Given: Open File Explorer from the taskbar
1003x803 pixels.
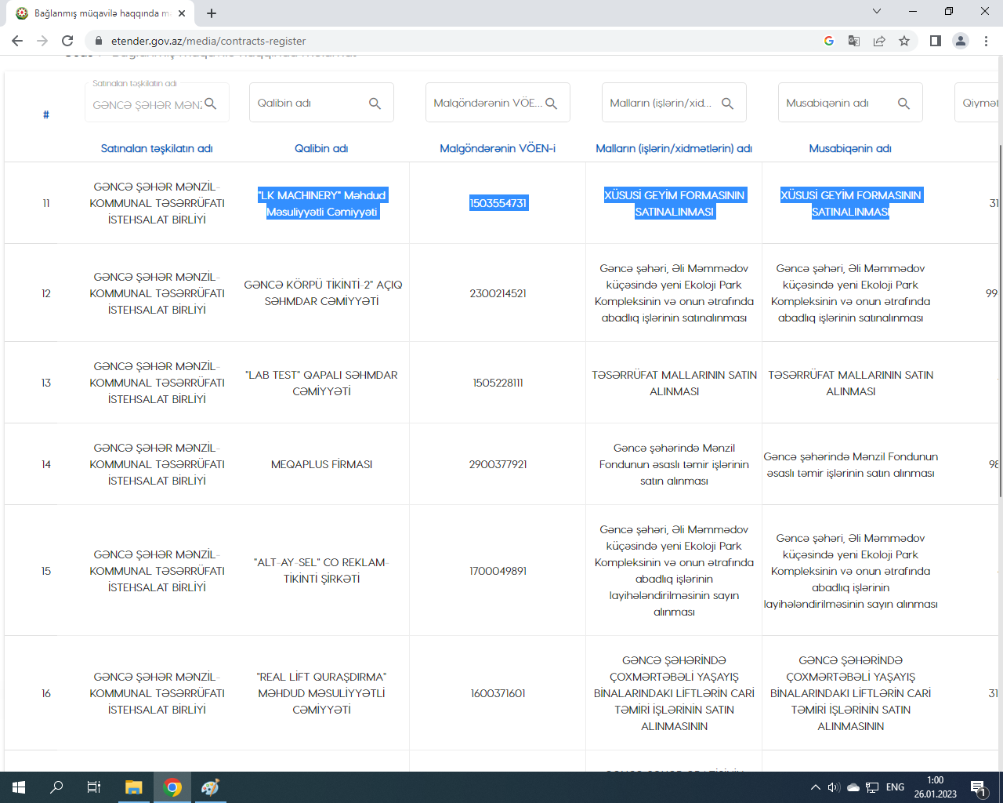Looking at the screenshot, I should click(134, 787).
